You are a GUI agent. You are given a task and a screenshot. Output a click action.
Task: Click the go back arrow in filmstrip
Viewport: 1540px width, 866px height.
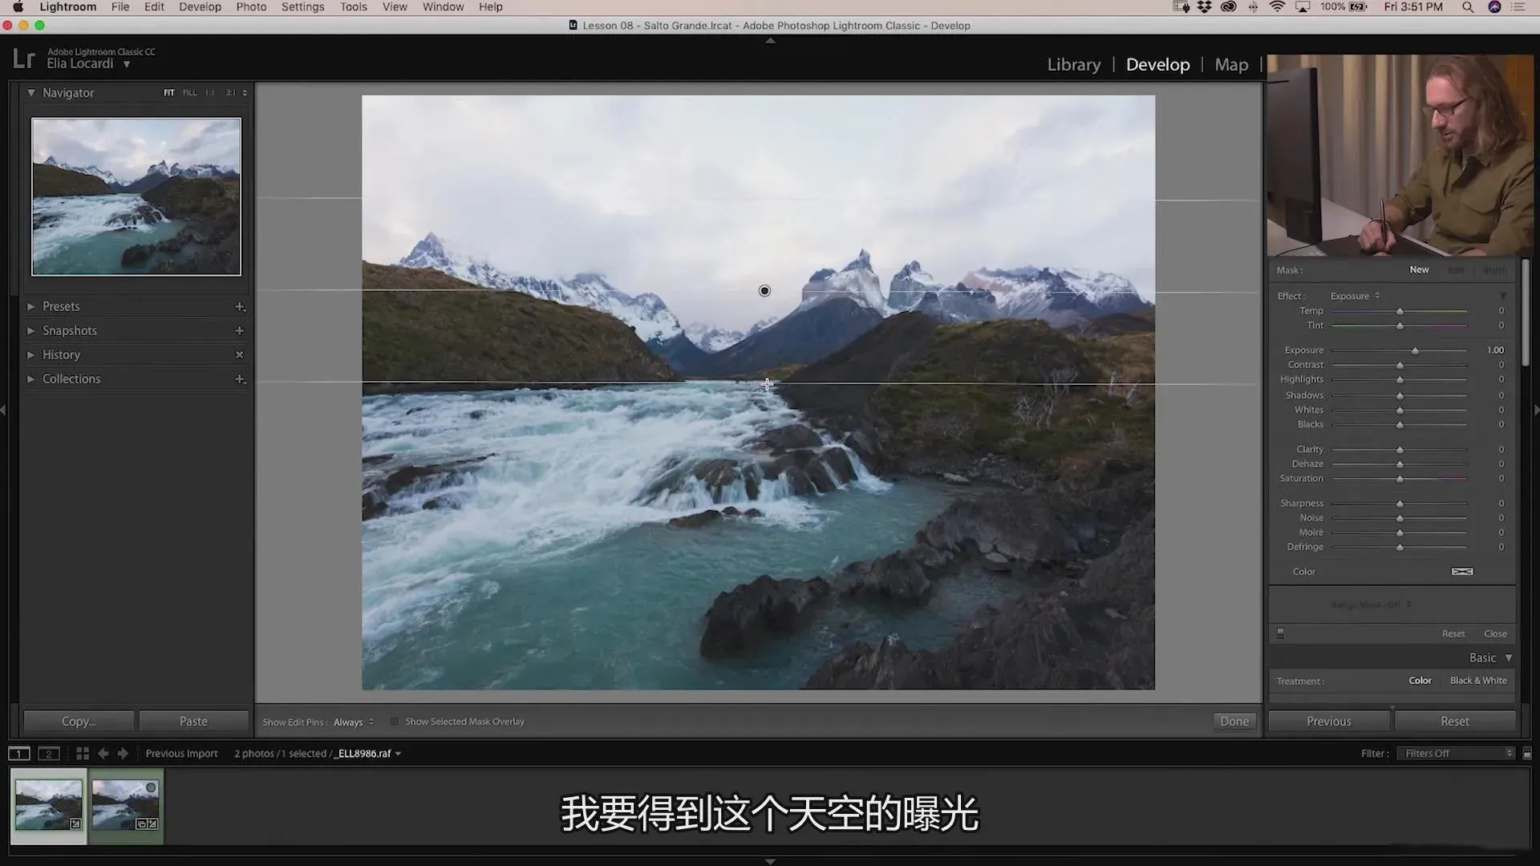click(103, 754)
